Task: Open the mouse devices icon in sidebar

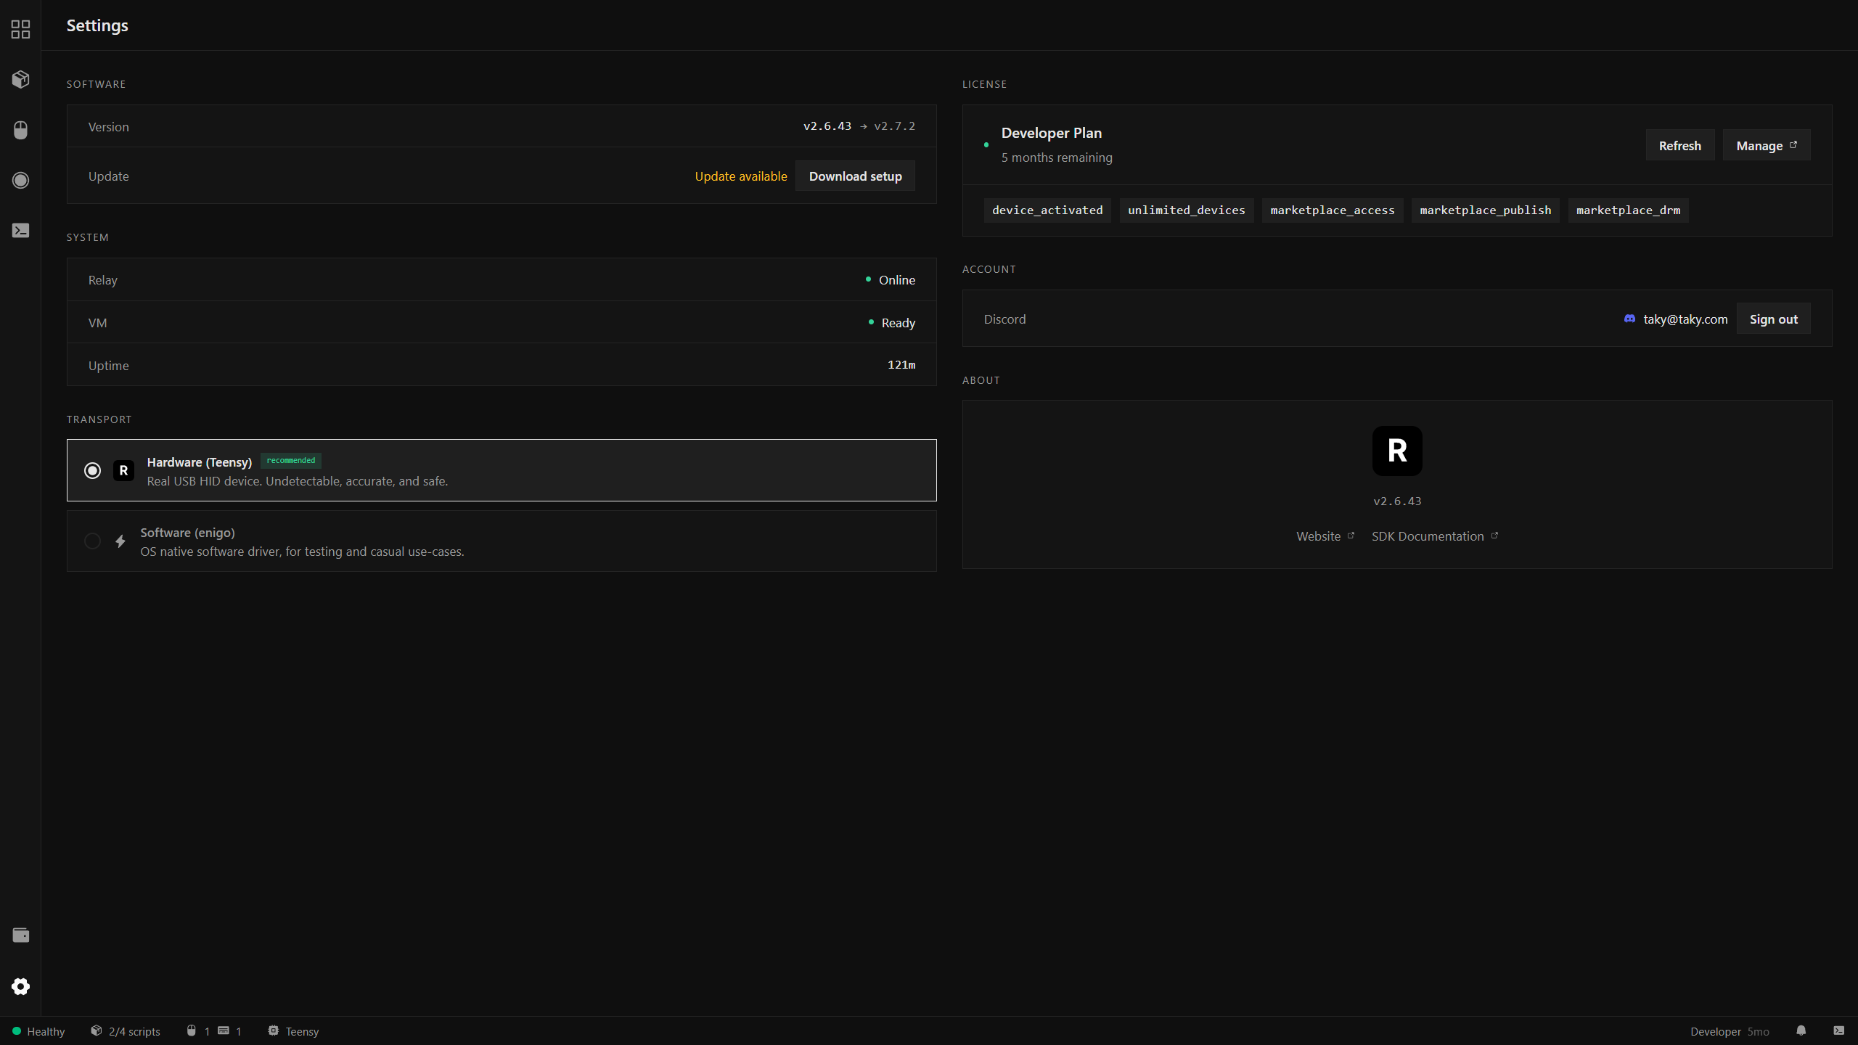Action: click(20, 130)
